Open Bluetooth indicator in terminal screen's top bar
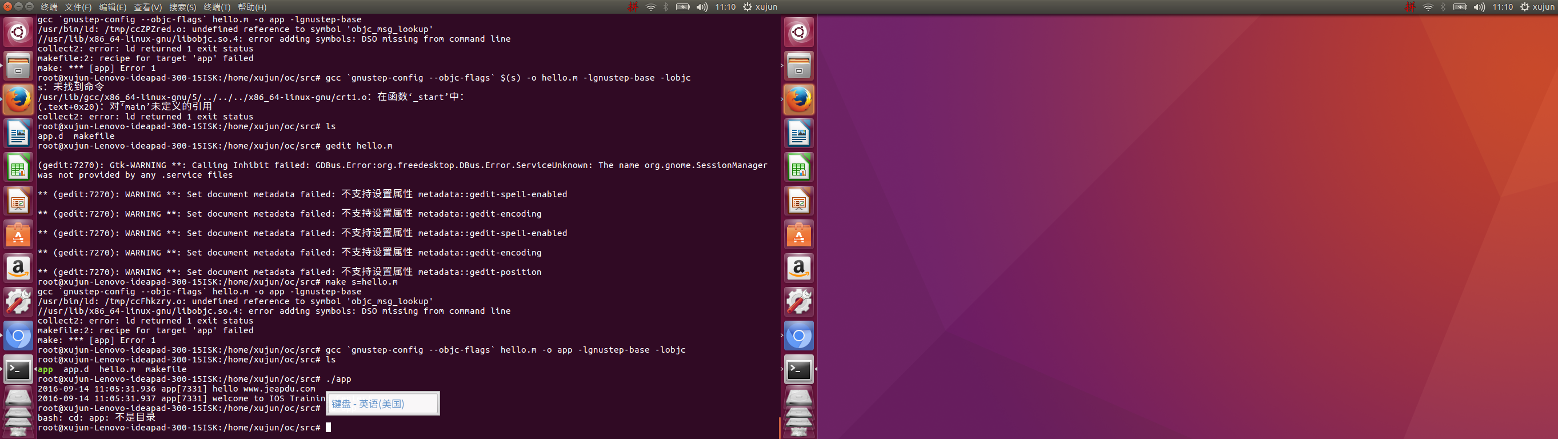This screenshot has height=439, width=1558. click(x=666, y=7)
